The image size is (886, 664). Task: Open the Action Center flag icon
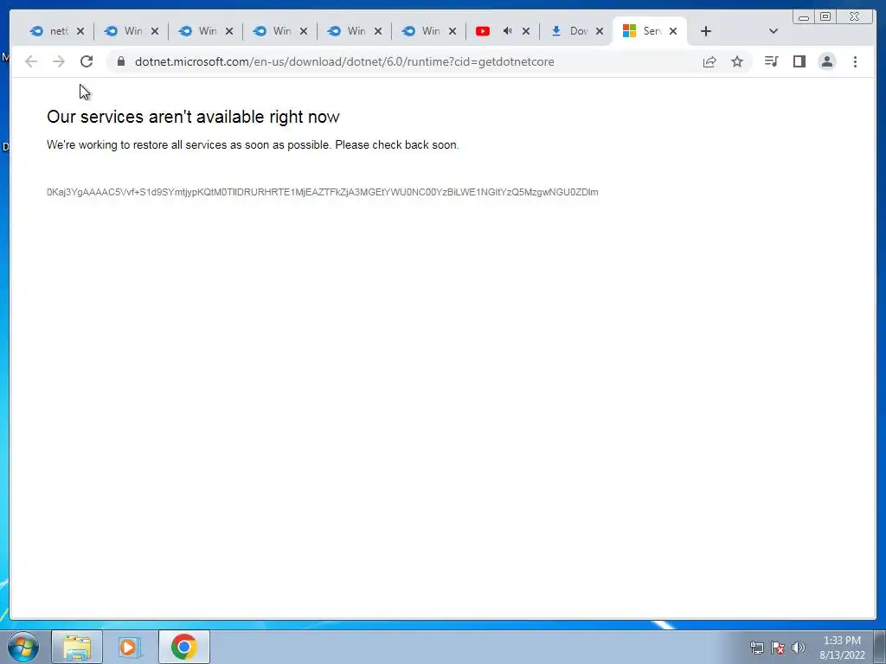pos(778,647)
